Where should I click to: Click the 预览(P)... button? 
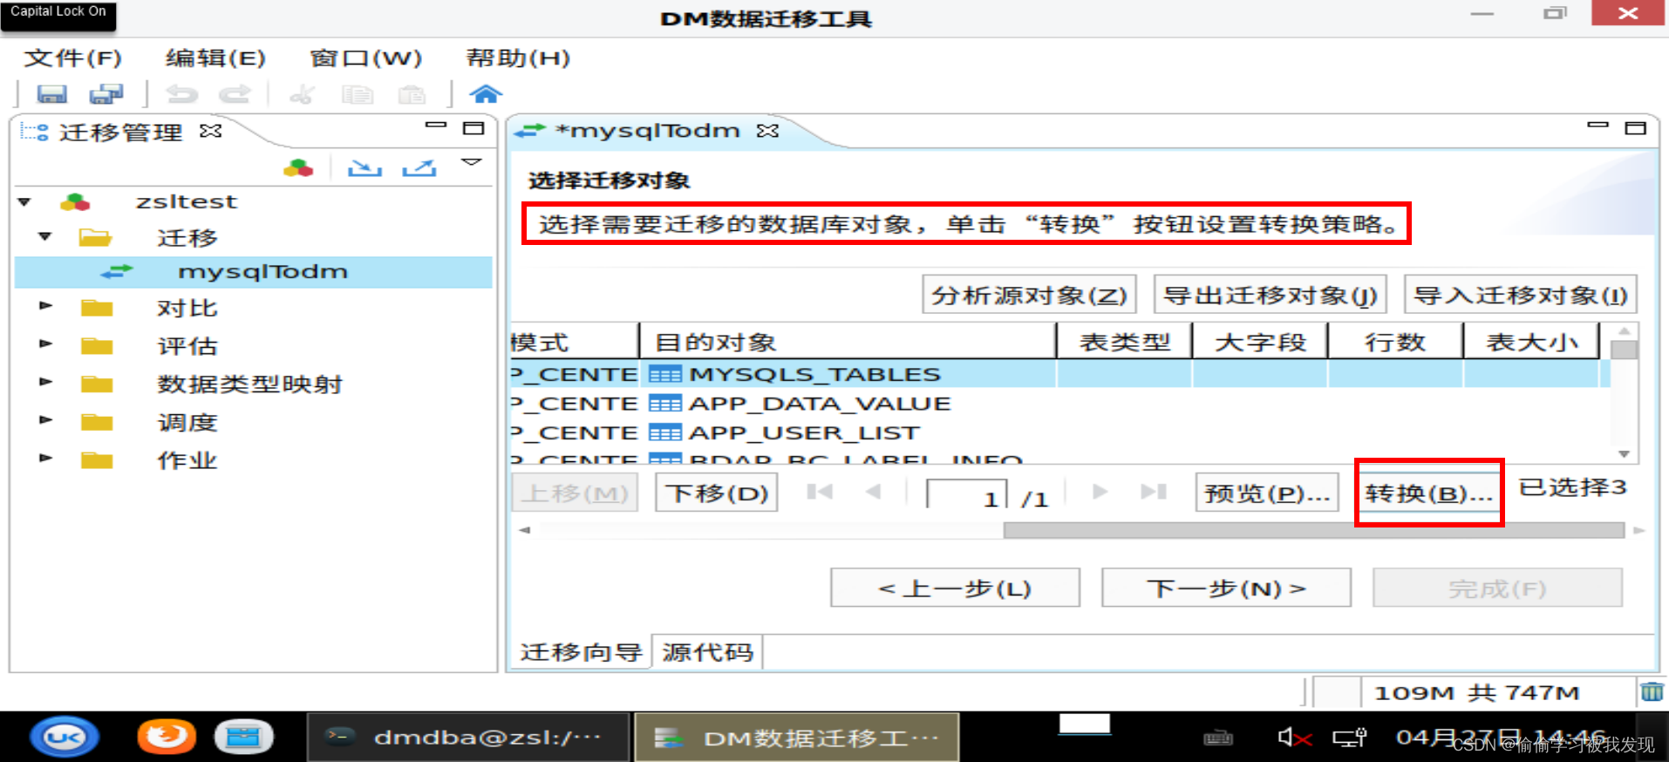(1266, 493)
